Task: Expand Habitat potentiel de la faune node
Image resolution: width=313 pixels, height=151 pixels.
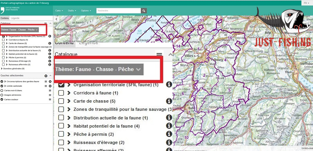Action: tap(7, 54)
